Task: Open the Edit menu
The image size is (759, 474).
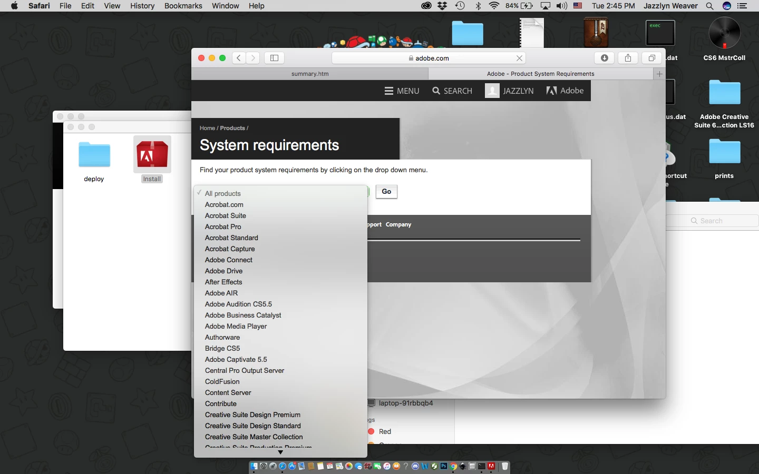Action: (x=87, y=6)
